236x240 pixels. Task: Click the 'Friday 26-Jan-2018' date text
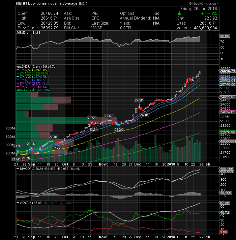199,9
